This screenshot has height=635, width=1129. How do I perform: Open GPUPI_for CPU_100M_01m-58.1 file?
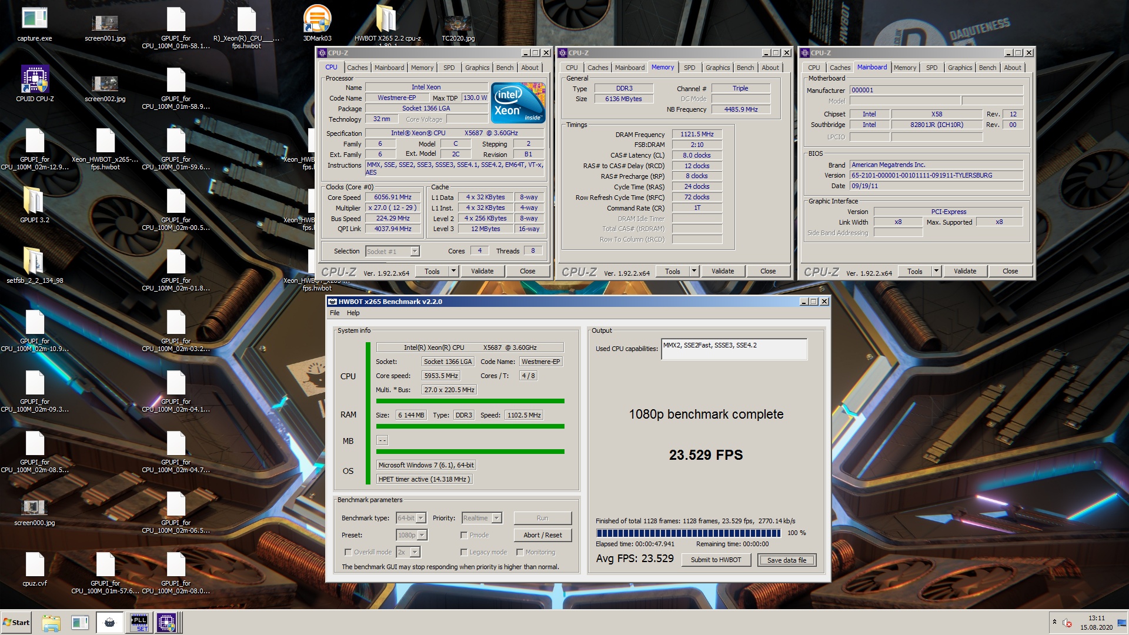pos(176,28)
